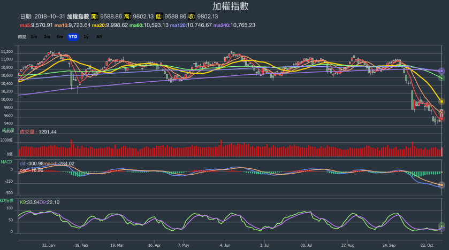Select the 1m time range
Screen dimensions: 449x250
(34, 37)
